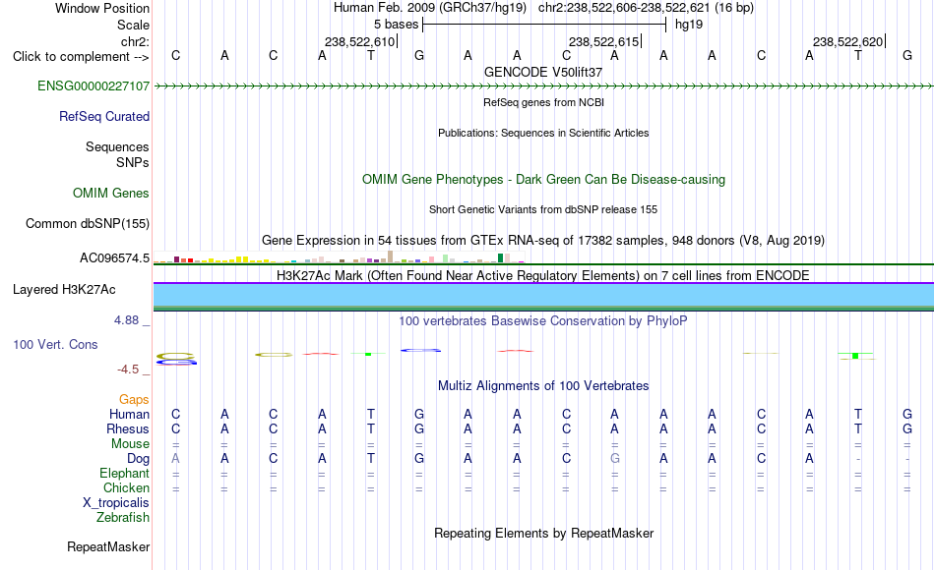Select the SNPs track label
This screenshot has width=935, height=570.
pos(133,162)
